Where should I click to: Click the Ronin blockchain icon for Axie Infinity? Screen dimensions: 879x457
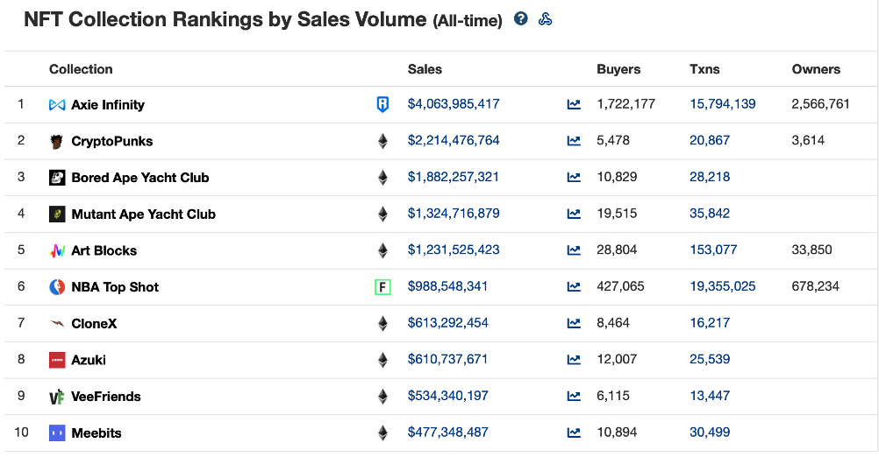tap(382, 104)
